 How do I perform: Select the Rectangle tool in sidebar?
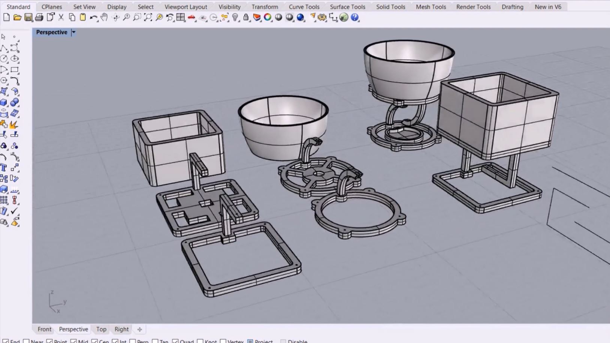point(15,70)
